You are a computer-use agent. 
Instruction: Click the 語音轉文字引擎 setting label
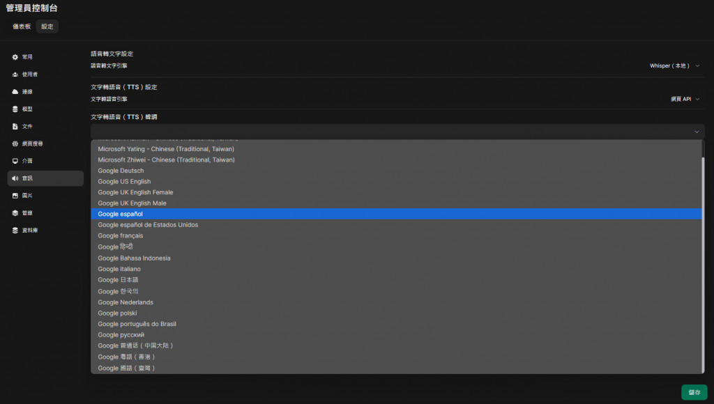pos(109,65)
